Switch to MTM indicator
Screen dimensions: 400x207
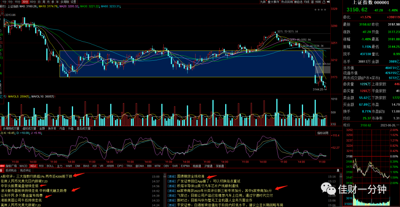pos(157,166)
